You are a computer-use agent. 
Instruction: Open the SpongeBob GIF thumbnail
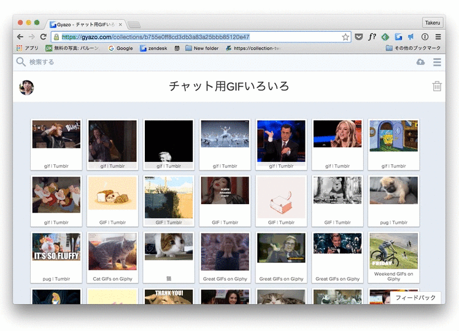click(x=393, y=145)
